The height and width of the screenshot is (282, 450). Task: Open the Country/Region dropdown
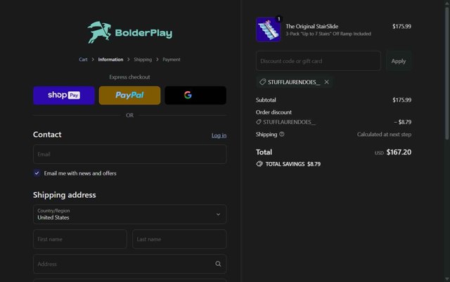tap(129, 214)
